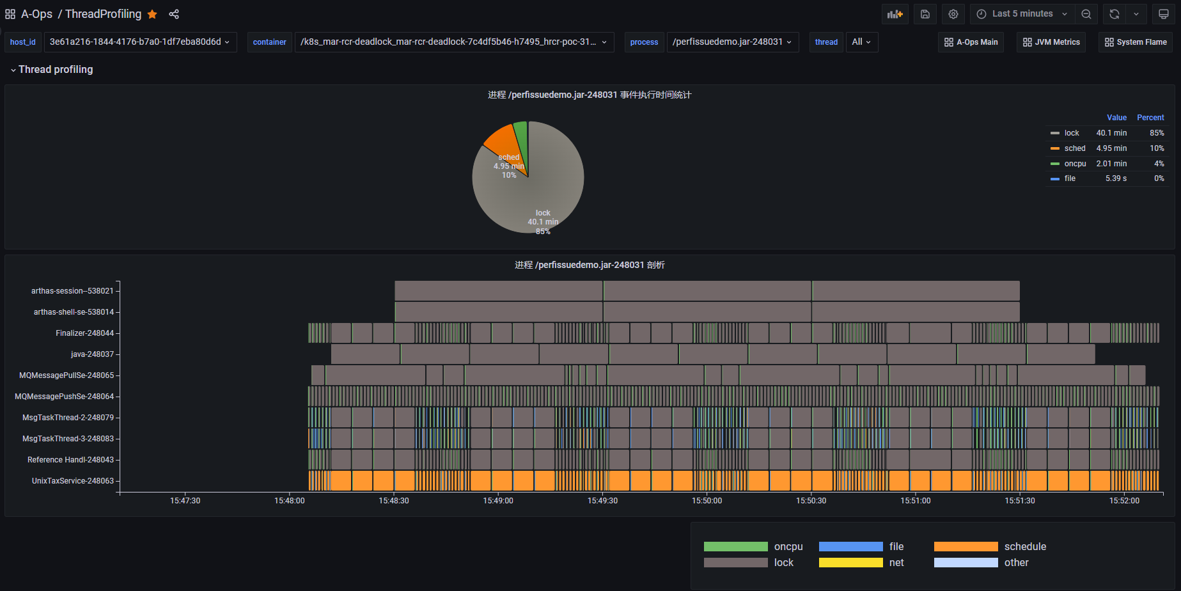Image resolution: width=1181 pixels, height=591 pixels.
Task: Open the dashboard search grid icon
Action: pyautogui.click(x=10, y=14)
